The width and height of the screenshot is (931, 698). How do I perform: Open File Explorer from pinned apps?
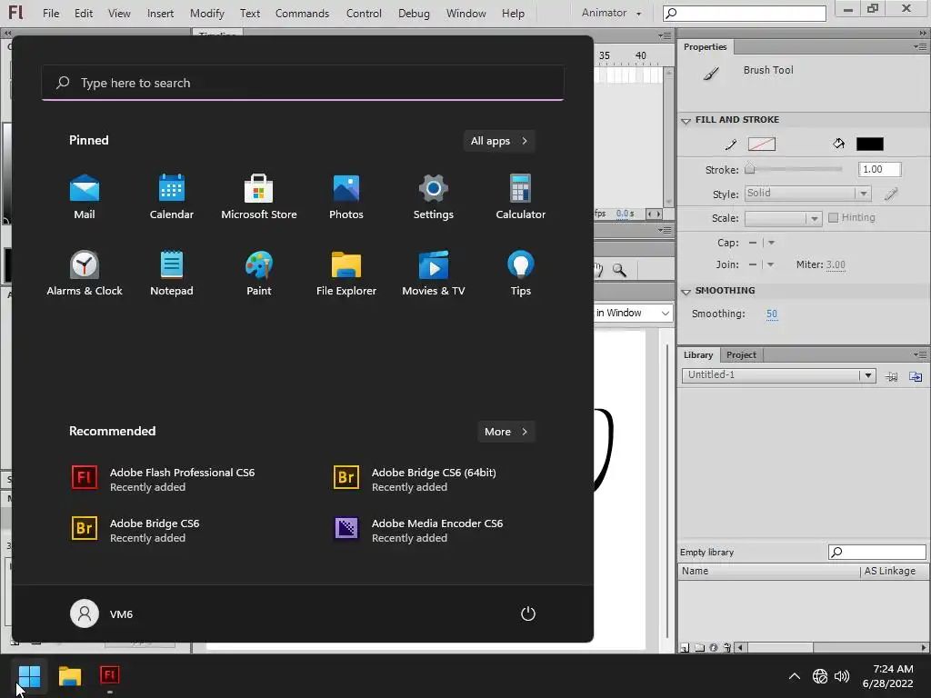click(x=346, y=274)
